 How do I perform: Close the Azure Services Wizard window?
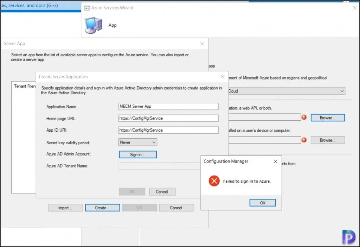(354, 8)
